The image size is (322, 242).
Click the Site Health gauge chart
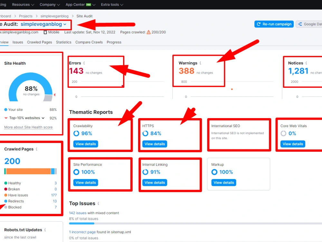point(31,87)
